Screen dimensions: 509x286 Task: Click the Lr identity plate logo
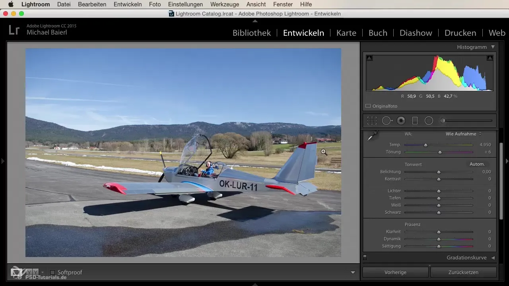tap(14, 30)
